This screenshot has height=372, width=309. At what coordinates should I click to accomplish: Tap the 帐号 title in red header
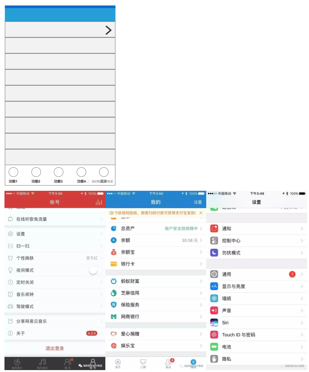(x=55, y=202)
